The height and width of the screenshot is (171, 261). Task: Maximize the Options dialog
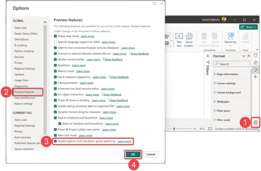(x=154, y=4)
